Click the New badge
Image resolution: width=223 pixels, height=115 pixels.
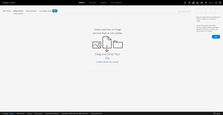pyautogui.click(x=55, y=11)
